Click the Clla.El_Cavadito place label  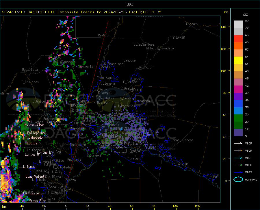tap(160, 48)
